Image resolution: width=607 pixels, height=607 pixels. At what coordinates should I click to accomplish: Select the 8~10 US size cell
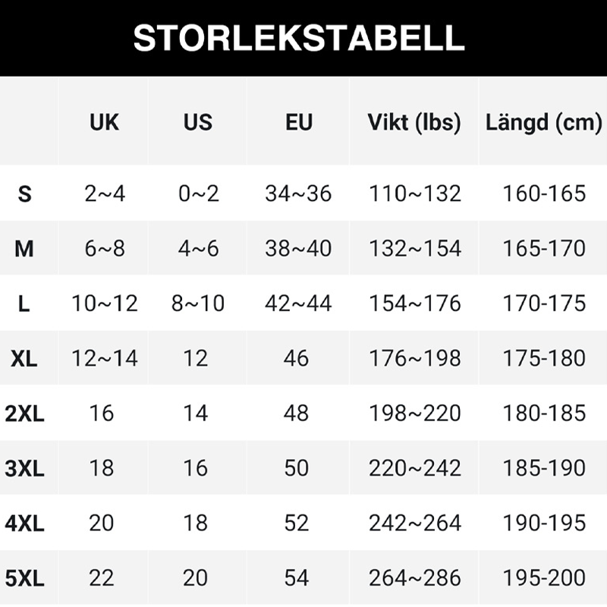pyautogui.click(x=198, y=303)
